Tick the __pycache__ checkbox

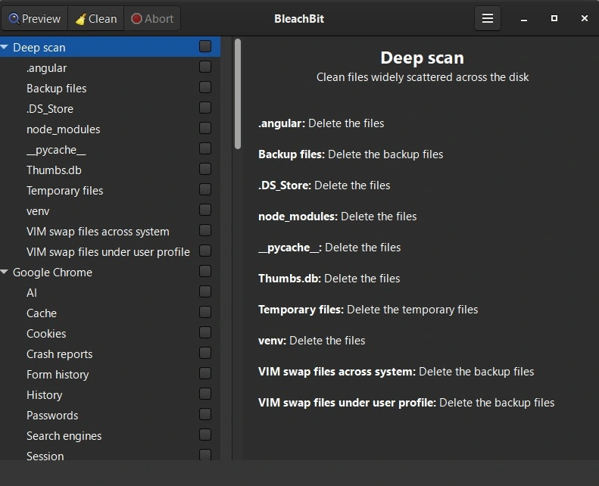tap(205, 148)
